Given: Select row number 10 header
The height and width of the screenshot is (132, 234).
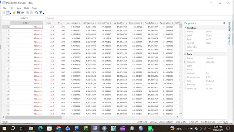Looking at the screenshot, I should coord(6,61).
